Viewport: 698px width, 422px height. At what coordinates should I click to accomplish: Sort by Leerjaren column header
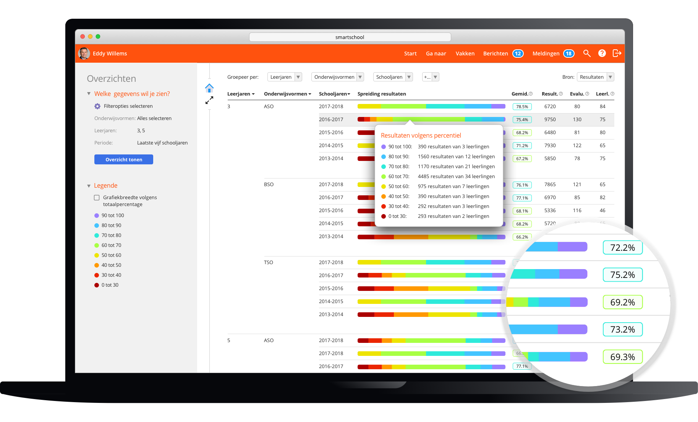click(x=241, y=94)
